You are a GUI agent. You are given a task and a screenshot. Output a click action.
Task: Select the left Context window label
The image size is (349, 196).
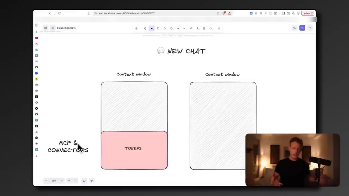(134, 74)
